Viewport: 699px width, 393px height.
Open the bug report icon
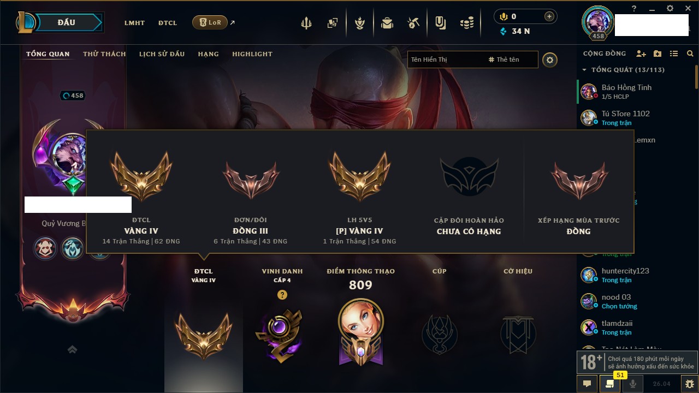(x=690, y=384)
